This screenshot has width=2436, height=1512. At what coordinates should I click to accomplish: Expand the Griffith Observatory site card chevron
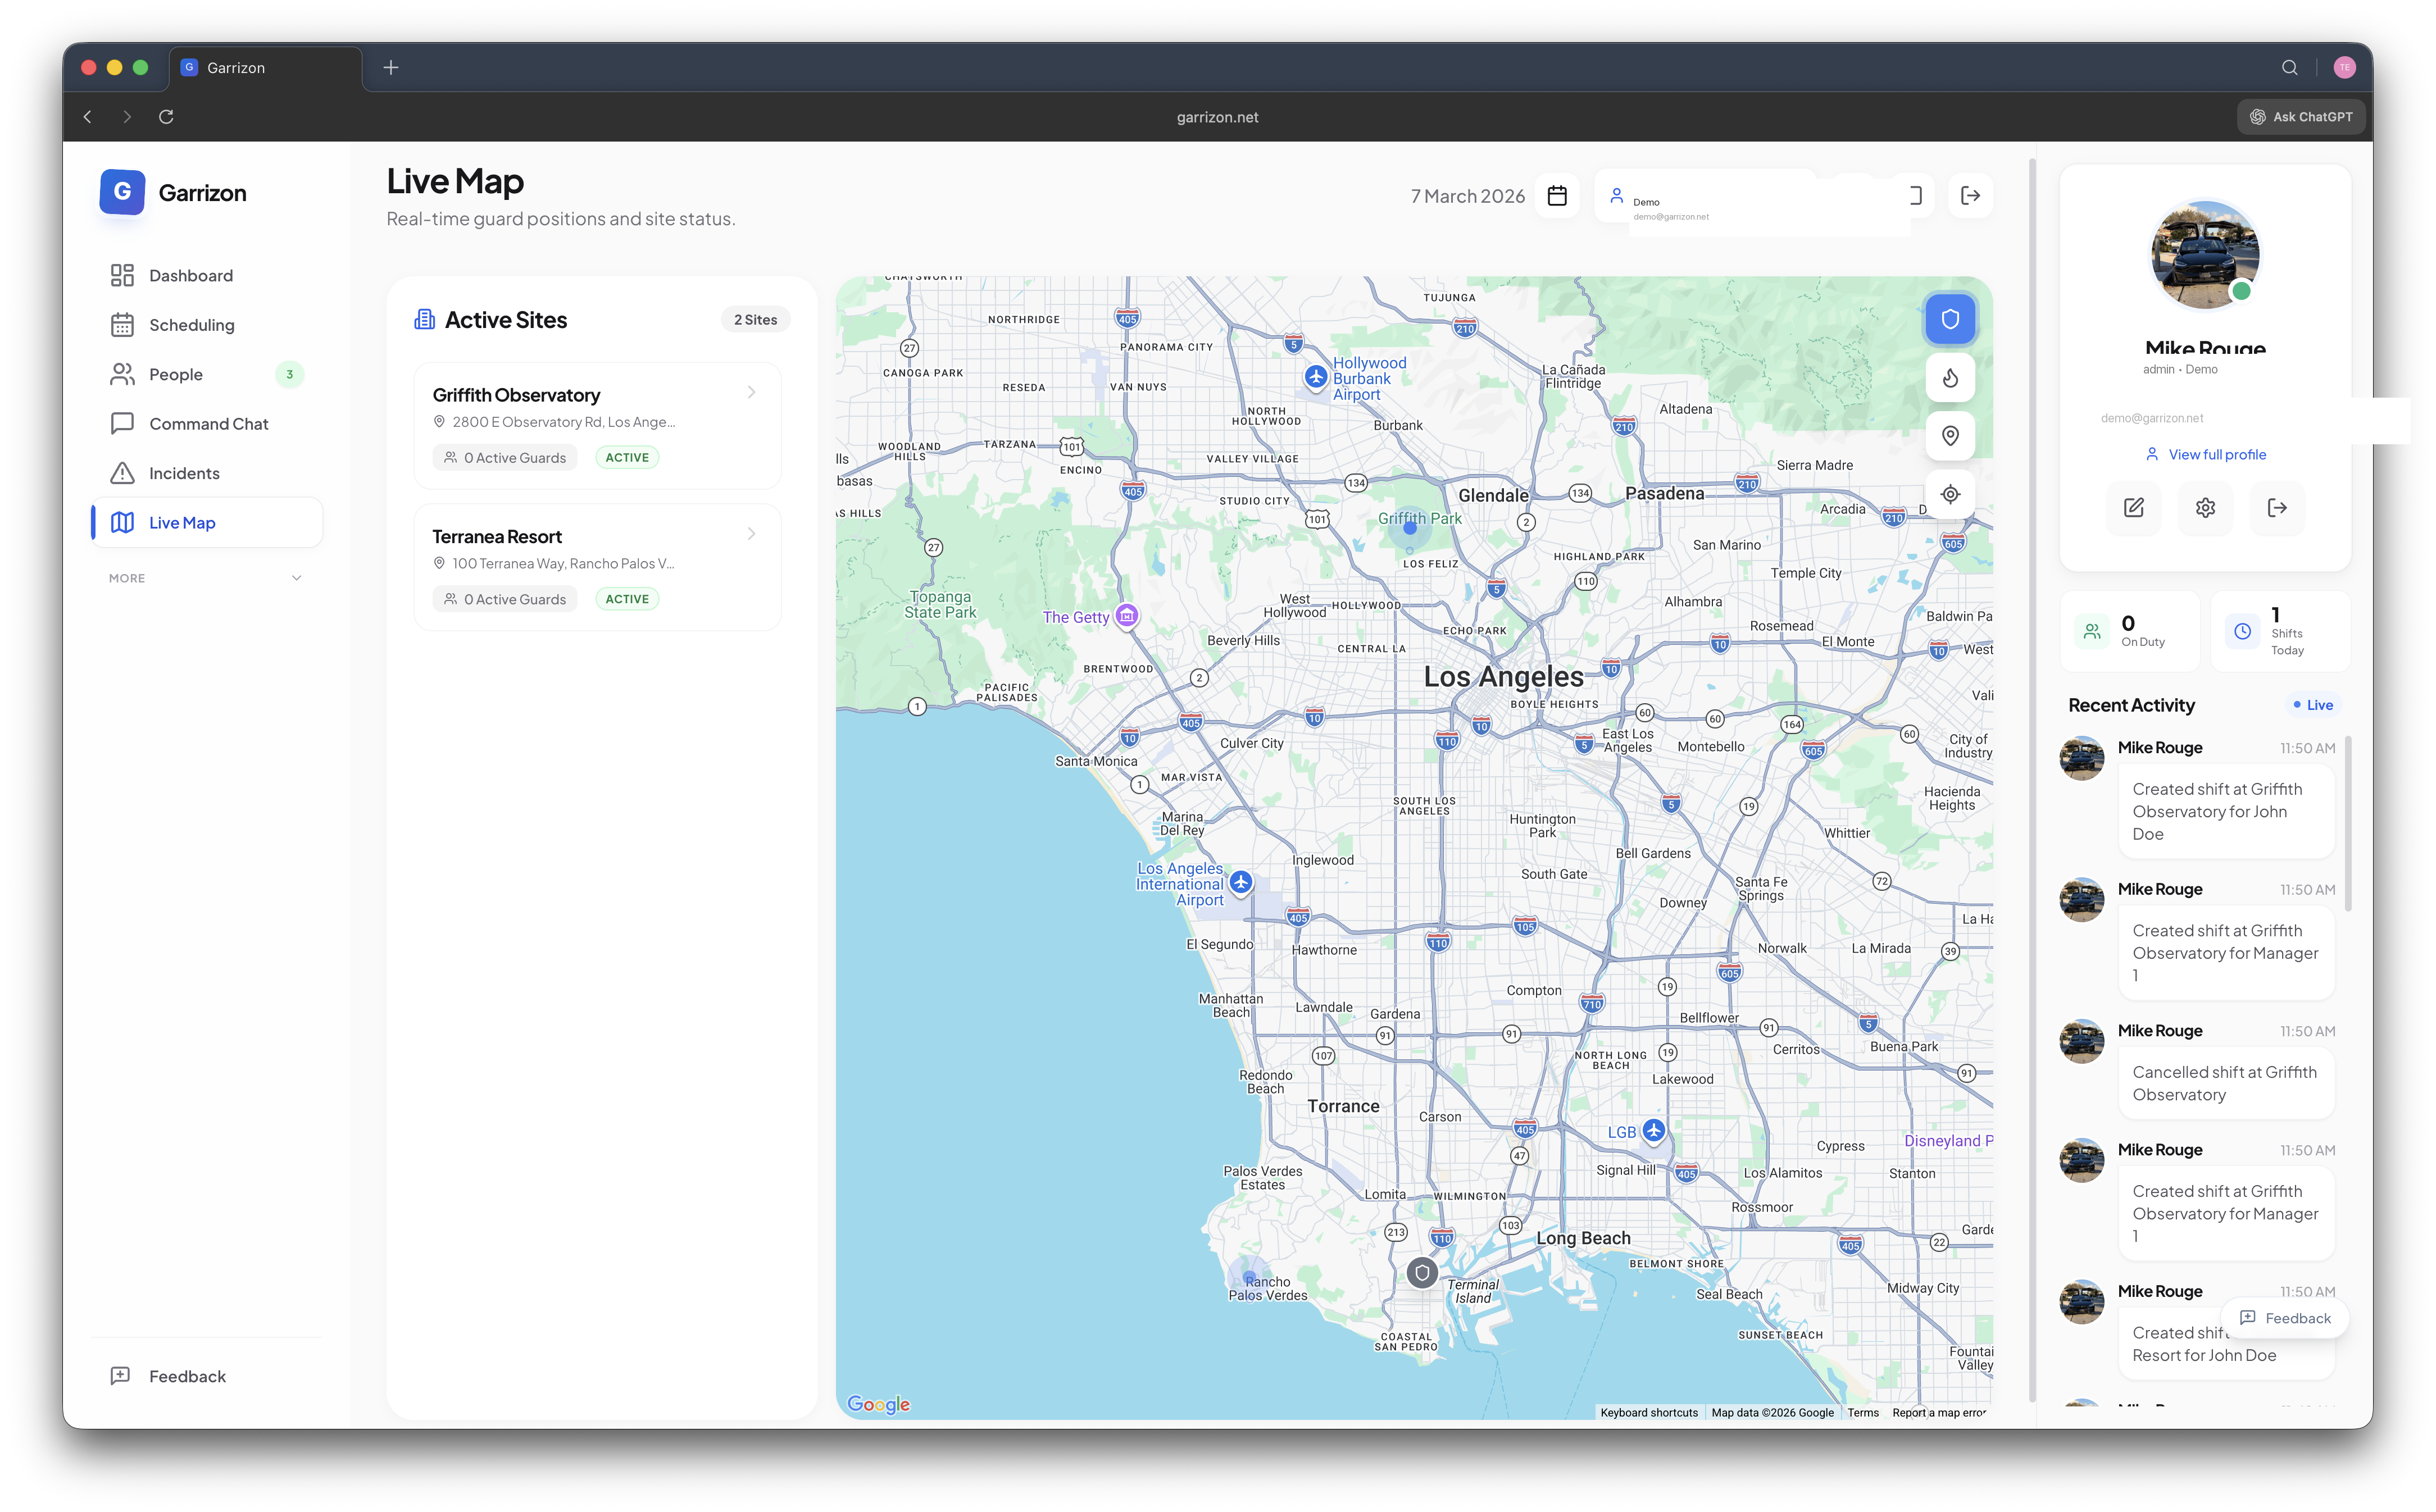click(751, 392)
